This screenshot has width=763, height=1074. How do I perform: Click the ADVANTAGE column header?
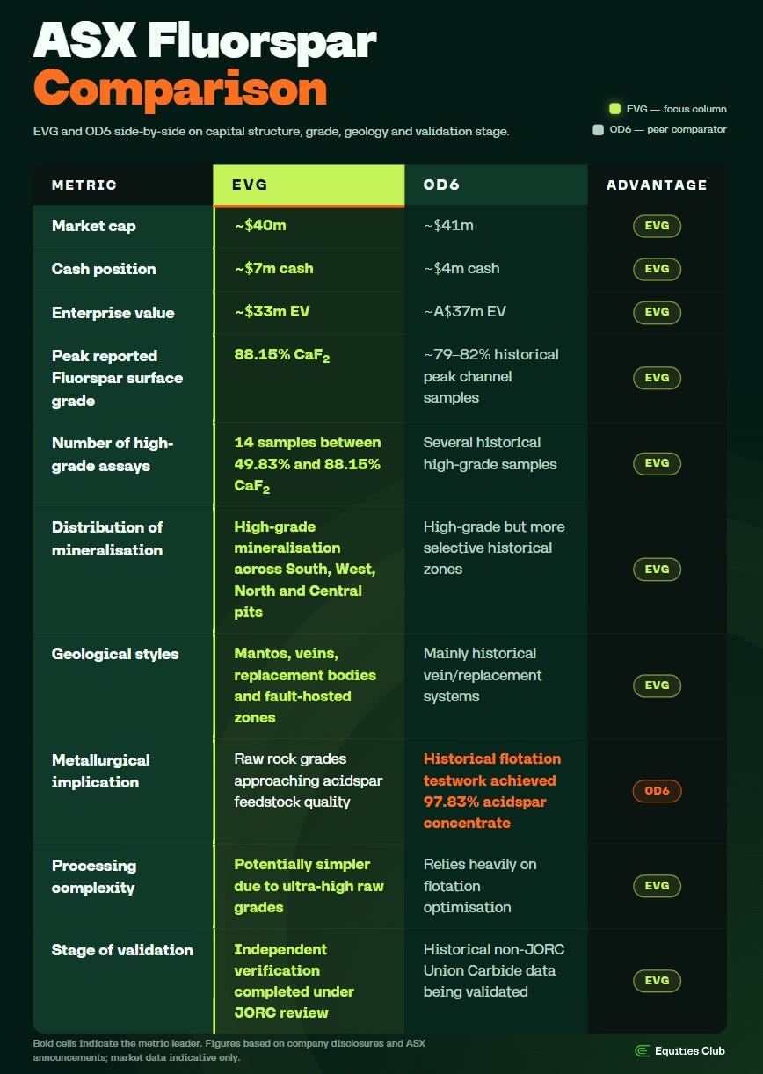click(x=657, y=185)
